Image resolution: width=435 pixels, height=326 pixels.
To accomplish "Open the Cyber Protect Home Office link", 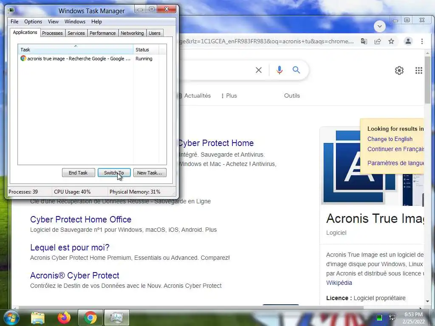I will (81, 219).
